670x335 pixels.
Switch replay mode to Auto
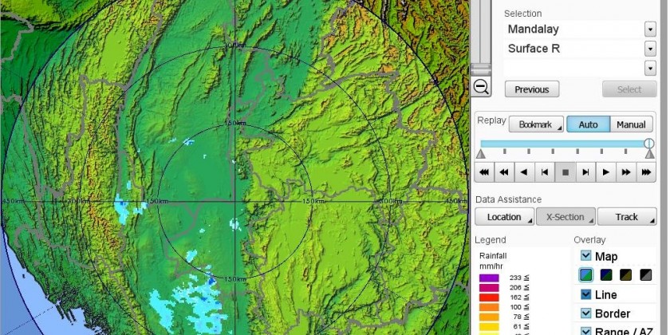(x=588, y=125)
